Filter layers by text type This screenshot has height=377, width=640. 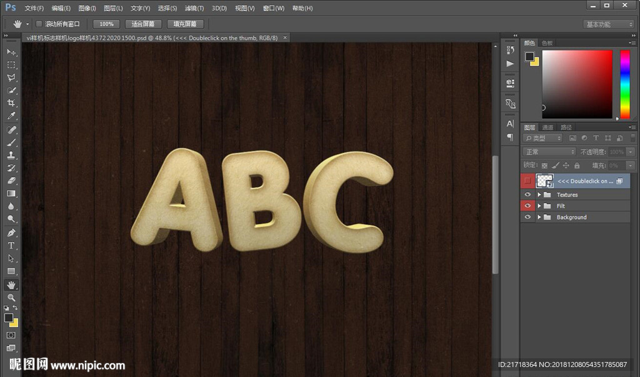pos(596,138)
